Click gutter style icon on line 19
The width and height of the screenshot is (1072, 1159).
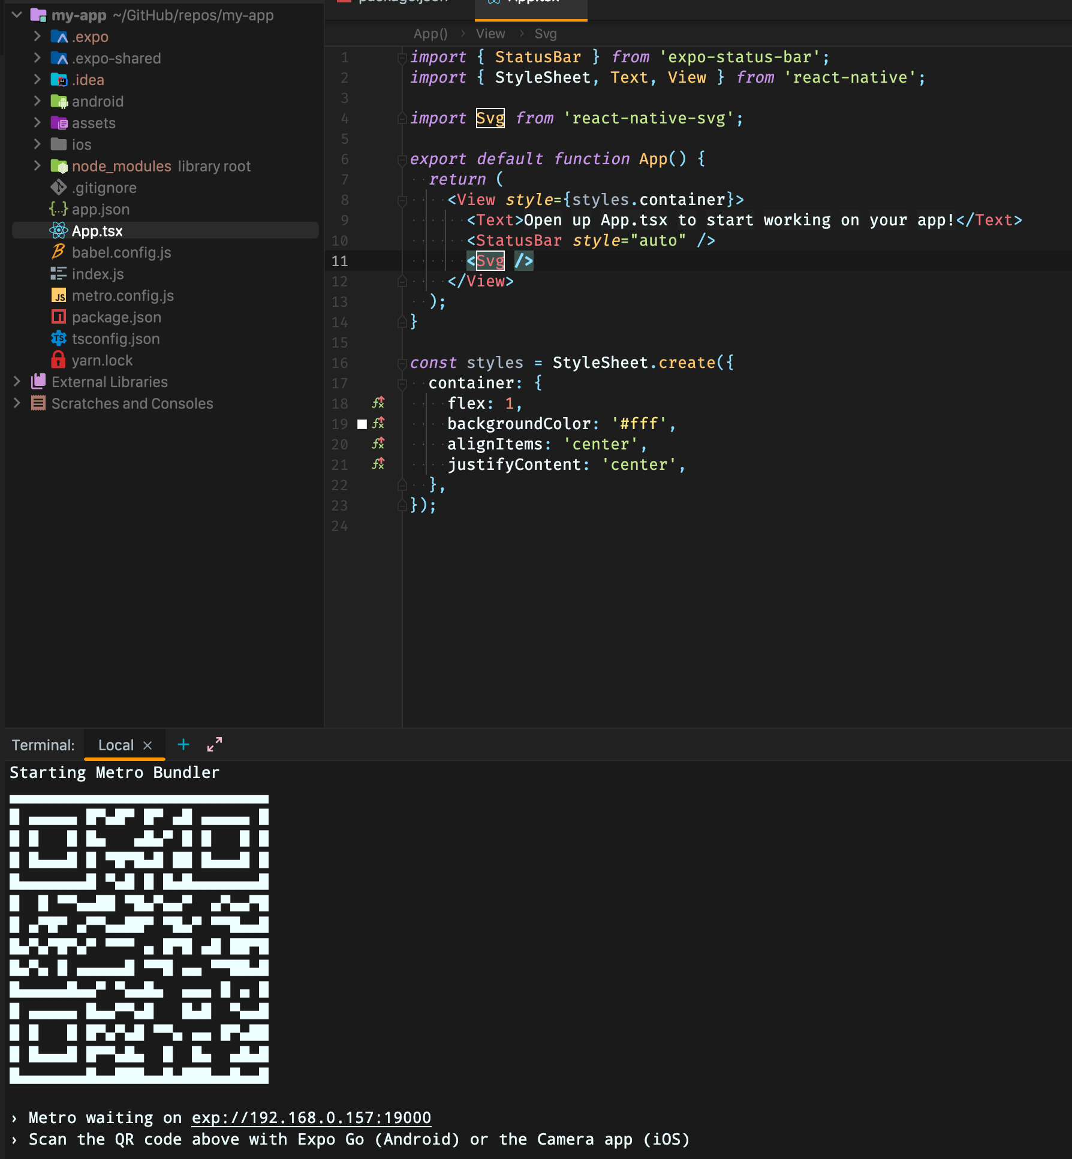point(378,423)
